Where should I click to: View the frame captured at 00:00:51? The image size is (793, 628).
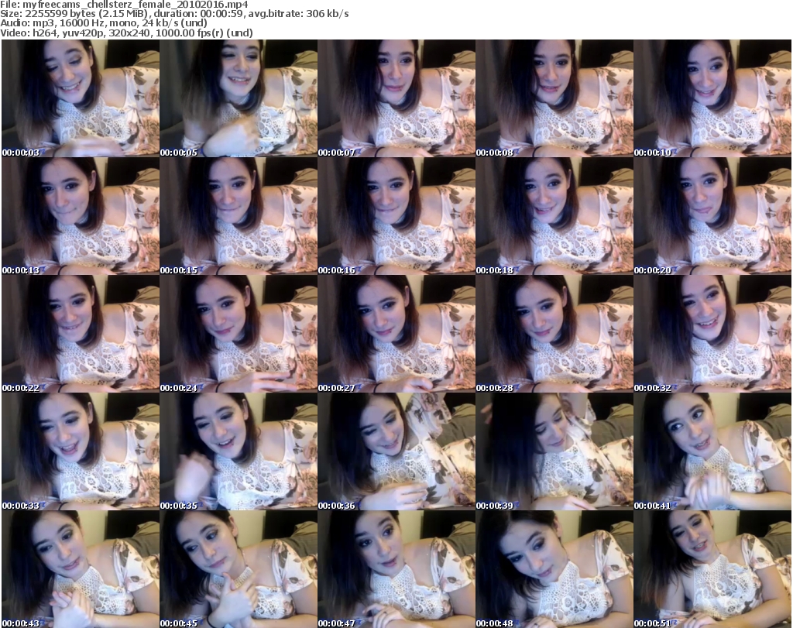pos(712,569)
